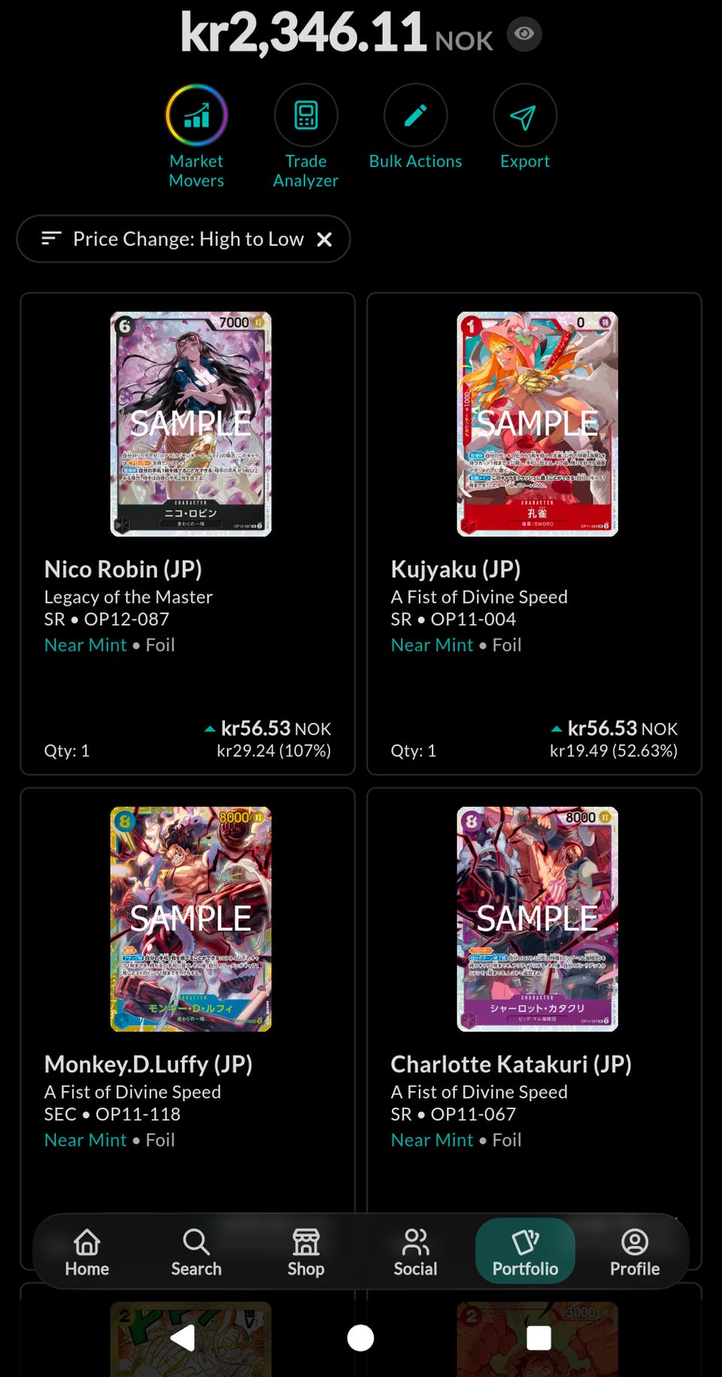The image size is (722, 1377).
Task: Hide portfolio value with eye icon
Action: (x=524, y=34)
